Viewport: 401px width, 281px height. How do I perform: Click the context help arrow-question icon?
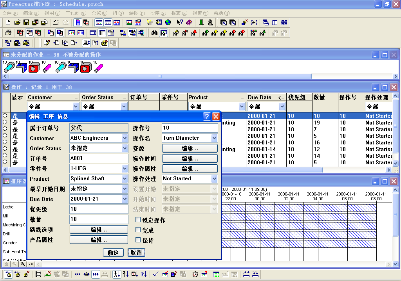click(180, 22)
